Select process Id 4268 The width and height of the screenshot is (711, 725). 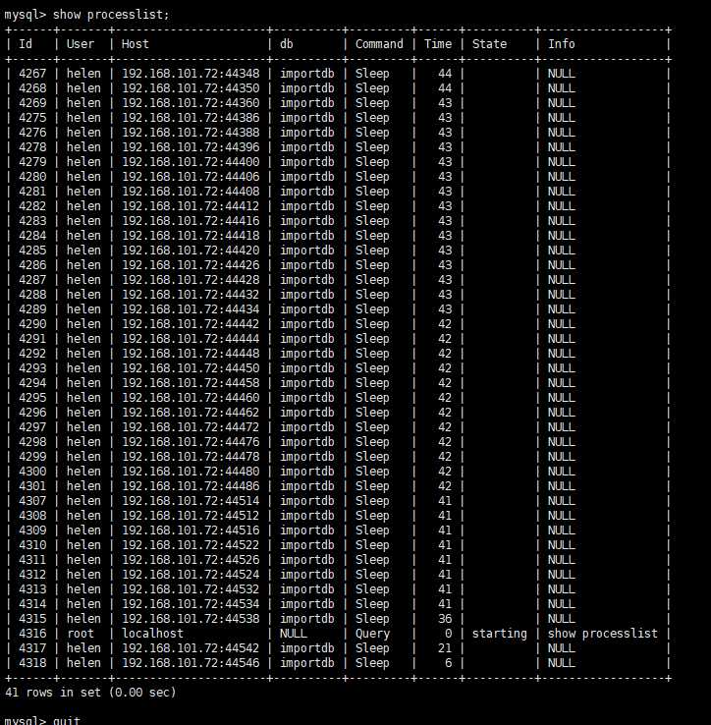point(32,88)
